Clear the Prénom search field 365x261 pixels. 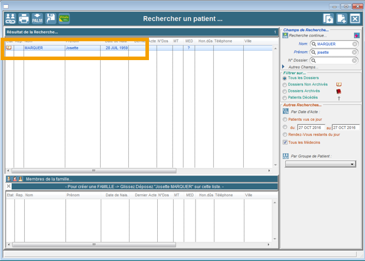[355, 52]
